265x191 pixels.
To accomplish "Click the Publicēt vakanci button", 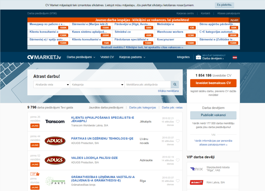I will 213,115.
